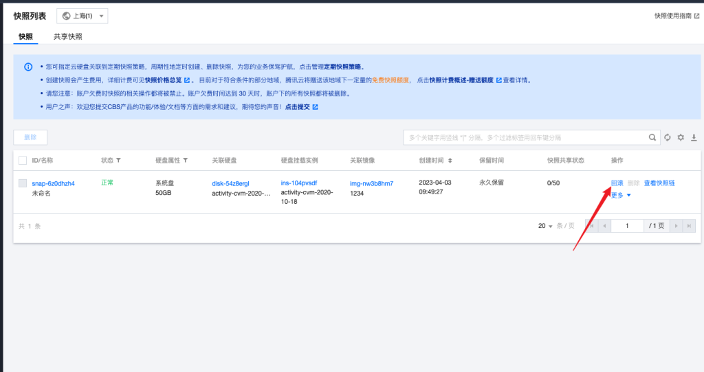Open disk disk-54z8ergl link
This screenshot has width=704, height=372.
(x=230, y=183)
